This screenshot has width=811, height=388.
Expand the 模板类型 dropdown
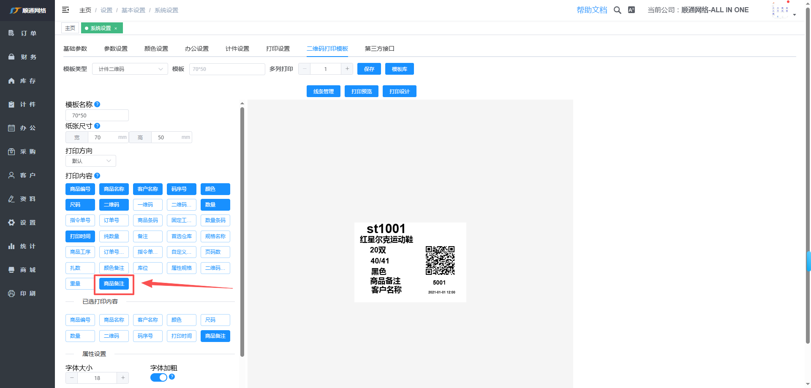coord(130,69)
